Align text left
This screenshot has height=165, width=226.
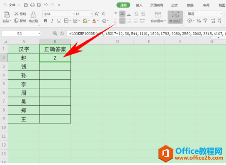(116, 21)
